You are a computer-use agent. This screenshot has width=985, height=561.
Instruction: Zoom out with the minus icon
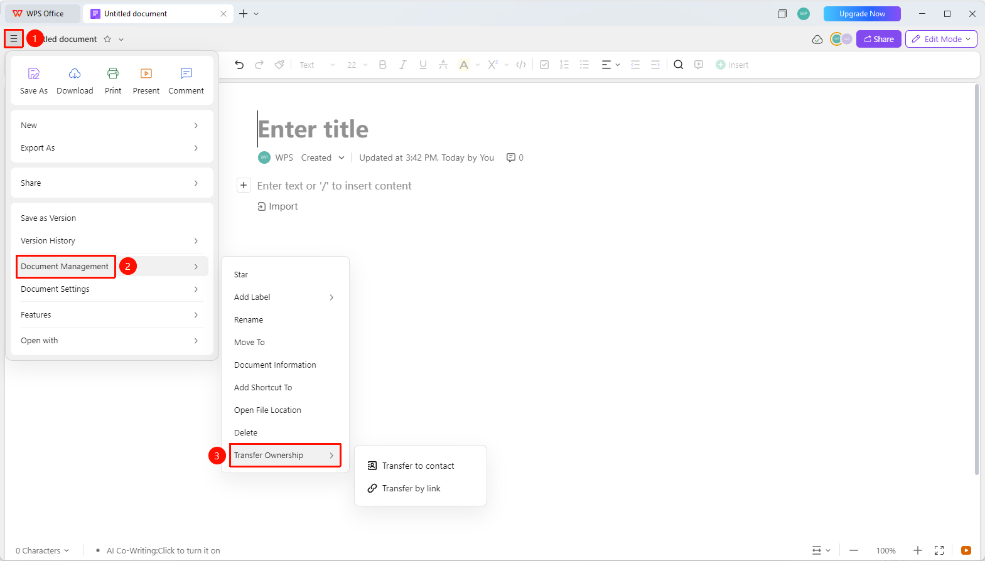coord(854,550)
